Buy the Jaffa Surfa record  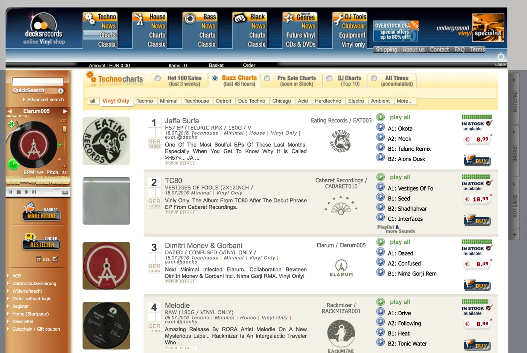[x=477, y=160]
